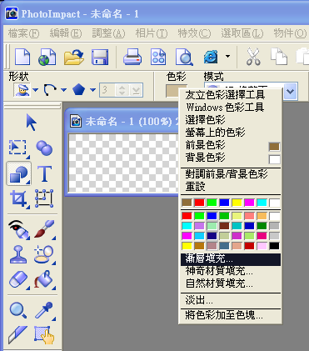
Task: Expand the shape picker dropdown arrow
Action: (x=35, y=90)
